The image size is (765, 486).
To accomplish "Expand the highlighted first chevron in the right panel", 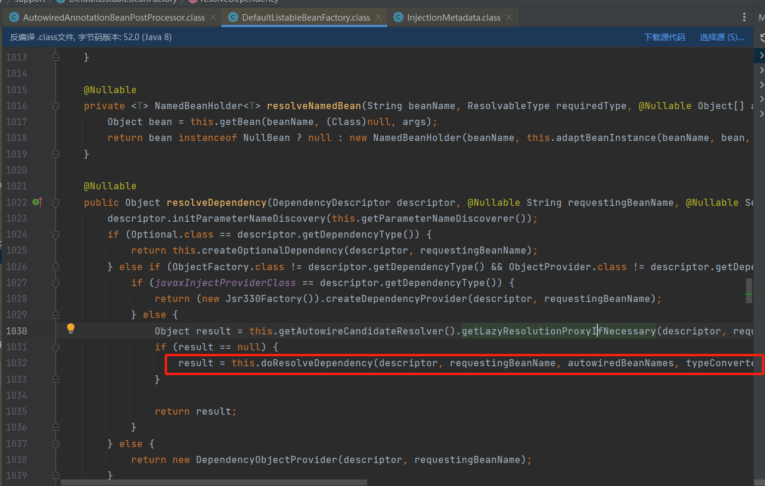I will (761, 55).
